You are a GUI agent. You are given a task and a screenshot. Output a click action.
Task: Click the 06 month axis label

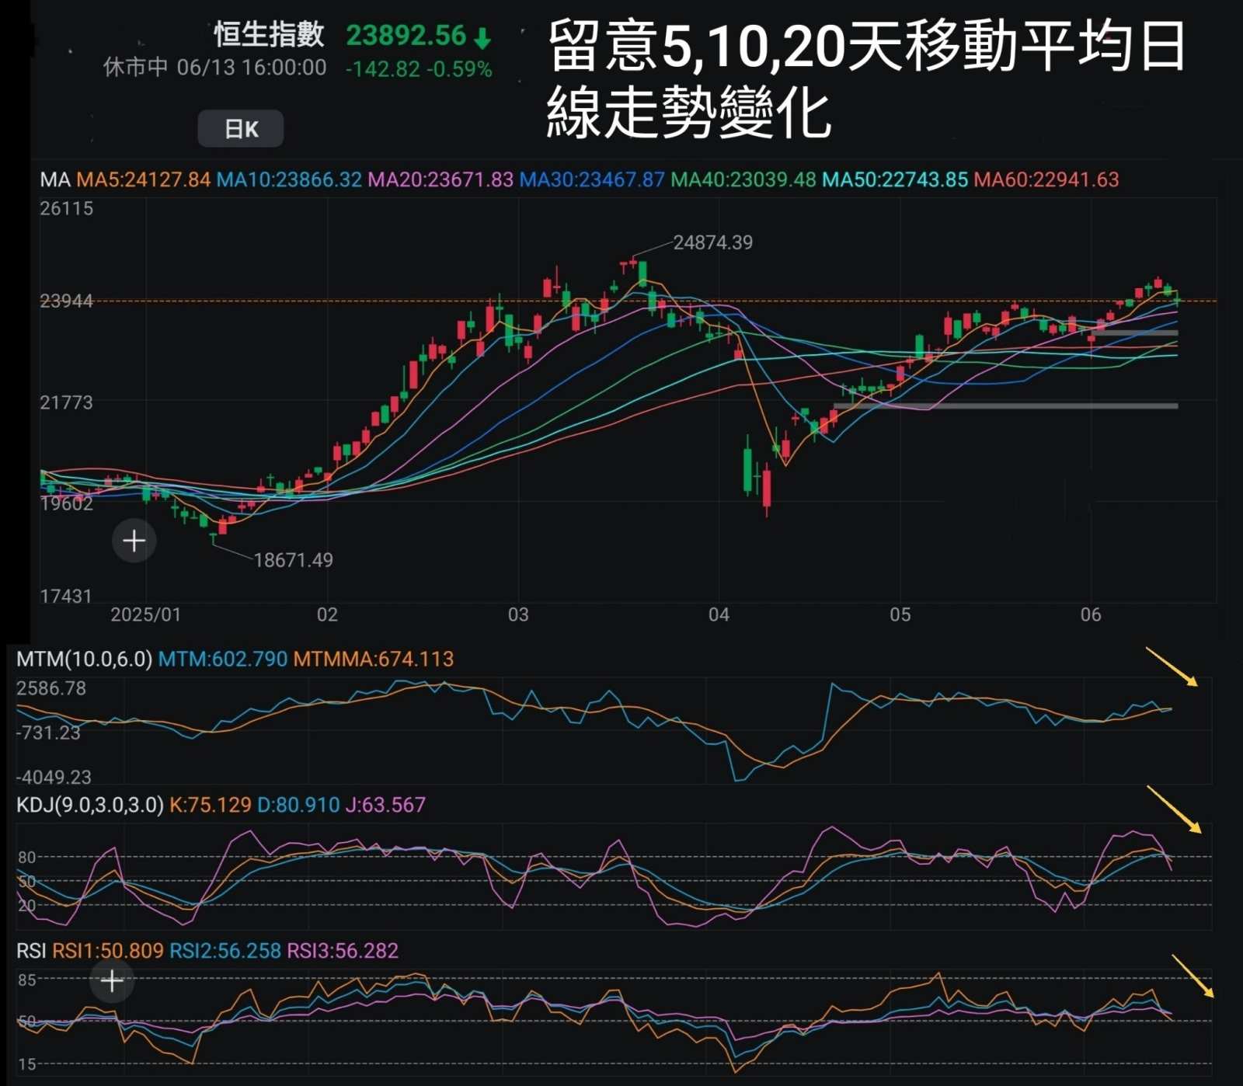1091,614
